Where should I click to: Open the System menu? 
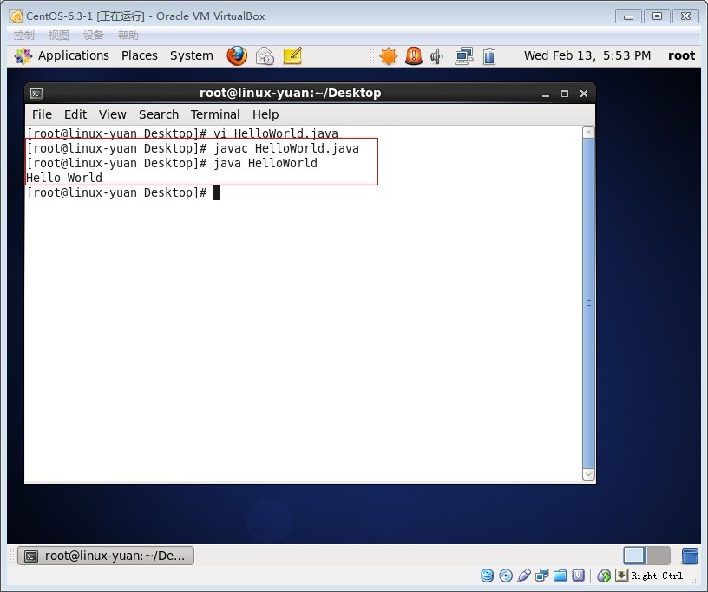click(191, 55)
